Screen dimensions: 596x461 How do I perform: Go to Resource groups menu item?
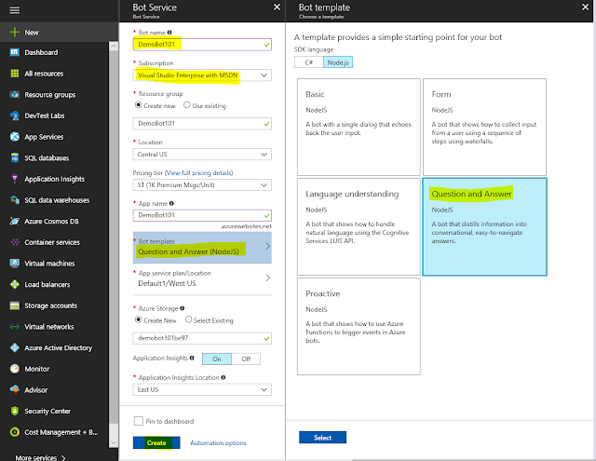[54, 95]
